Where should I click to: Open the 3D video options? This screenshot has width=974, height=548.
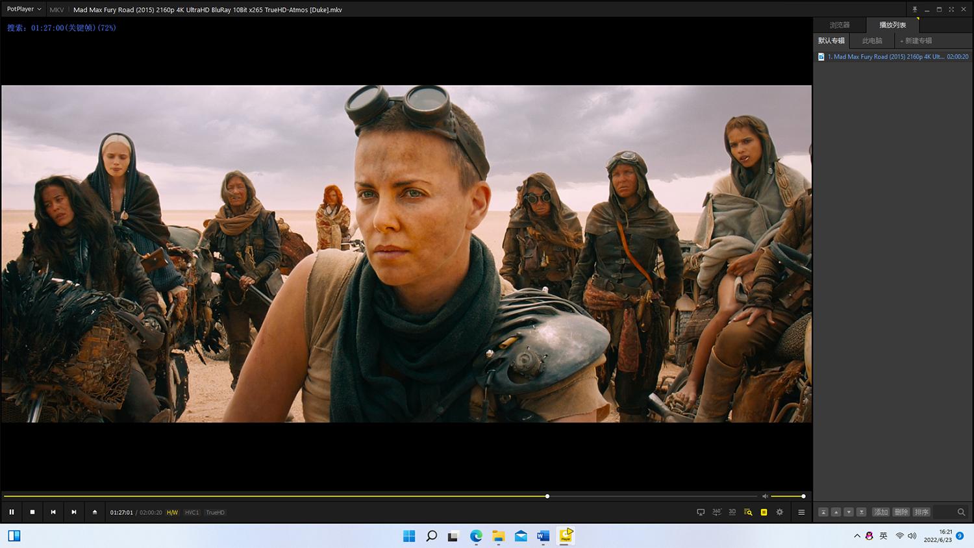(x=732, y=512)
